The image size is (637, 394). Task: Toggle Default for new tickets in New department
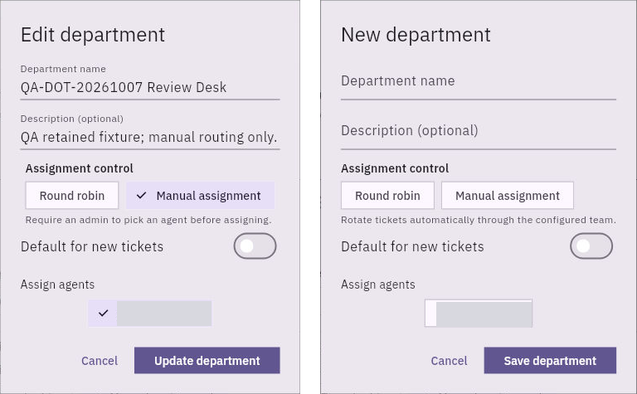591,246
